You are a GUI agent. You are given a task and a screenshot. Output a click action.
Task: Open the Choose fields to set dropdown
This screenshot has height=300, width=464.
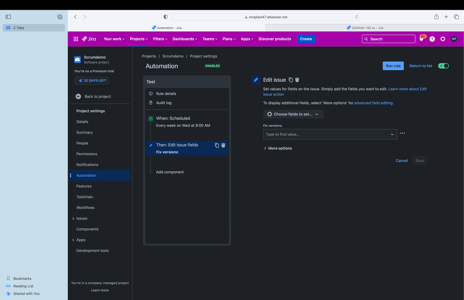pyautogui.click(x=293, y=114)
